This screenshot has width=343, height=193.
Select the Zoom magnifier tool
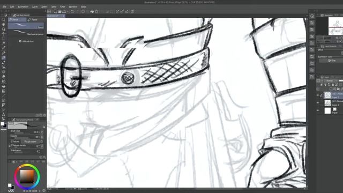[x=4, y=20]
